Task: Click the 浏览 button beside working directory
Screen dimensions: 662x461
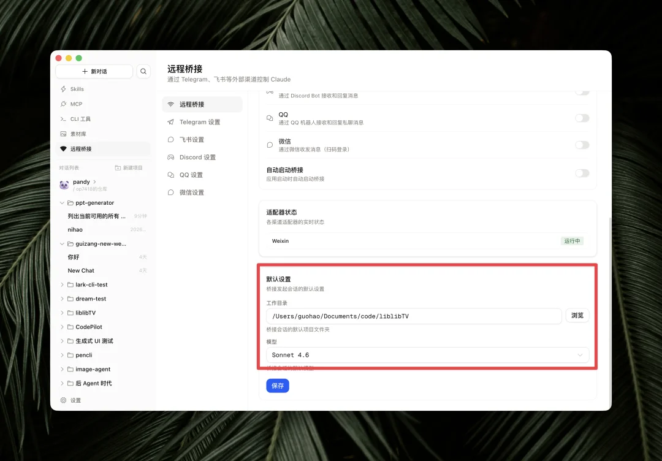Action: pyautogui.click(x=577, y=315)
